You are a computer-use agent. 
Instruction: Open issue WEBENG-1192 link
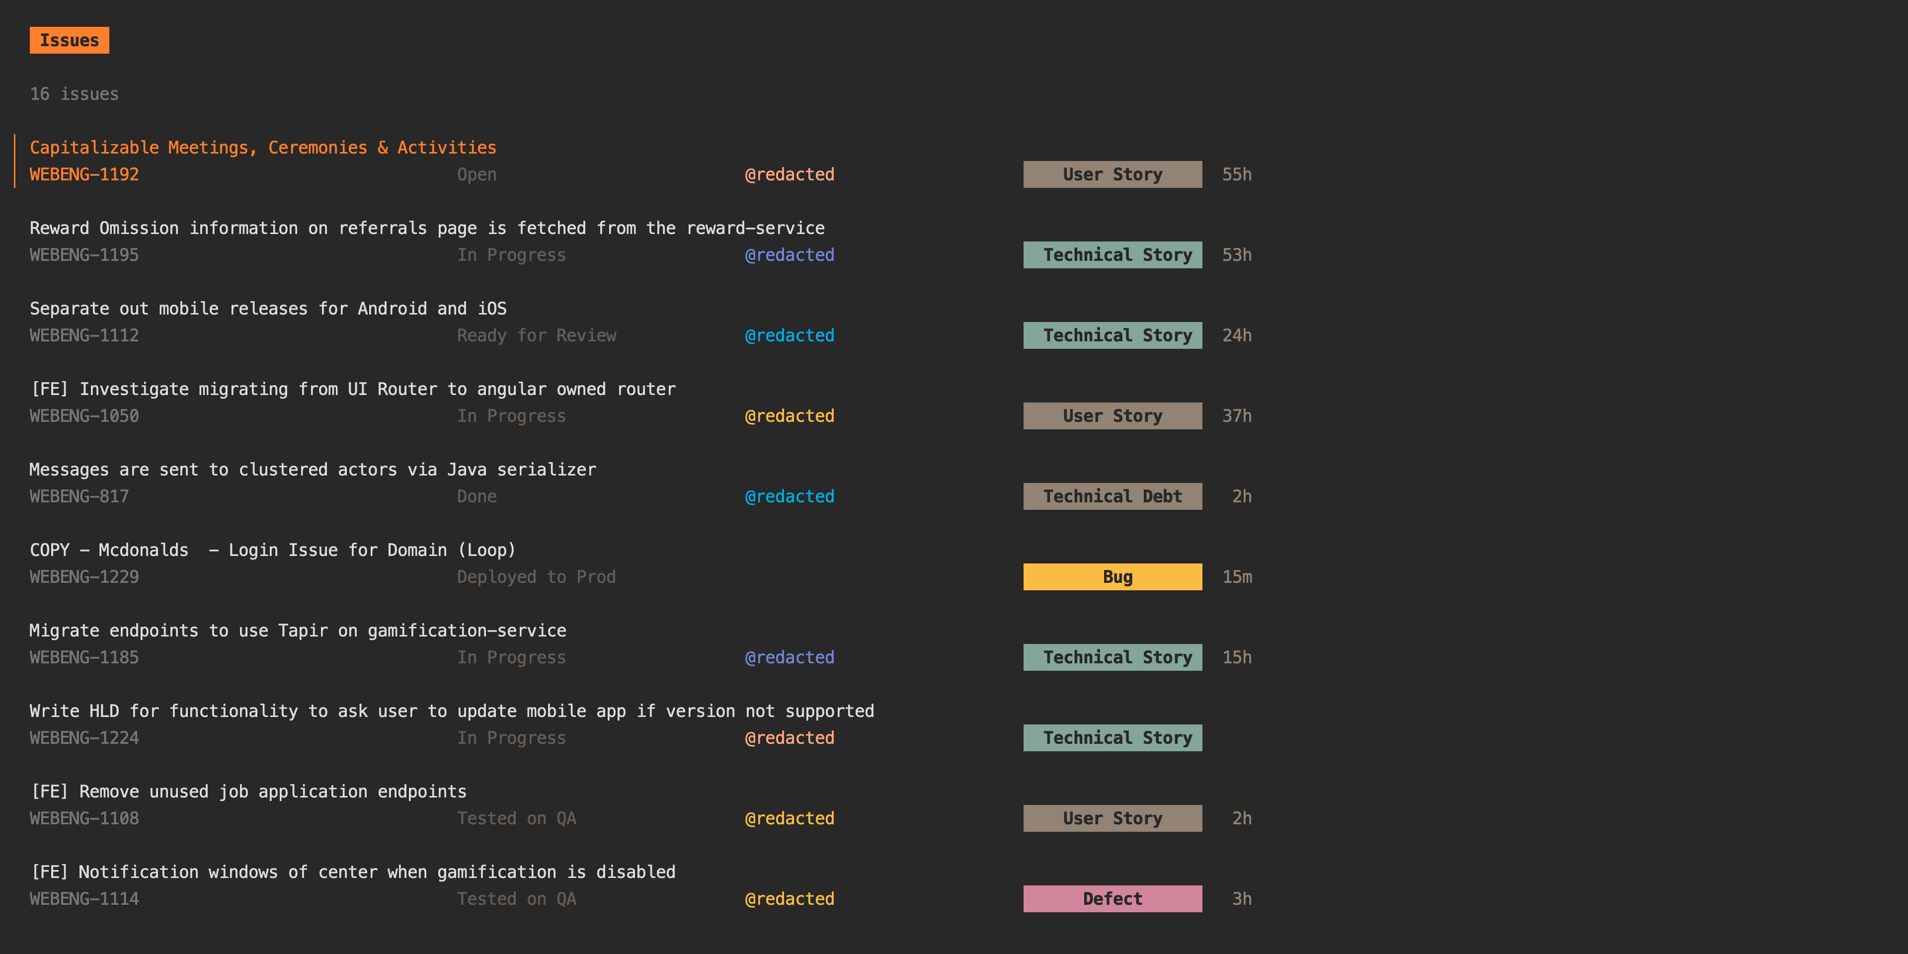coord(83,175)
